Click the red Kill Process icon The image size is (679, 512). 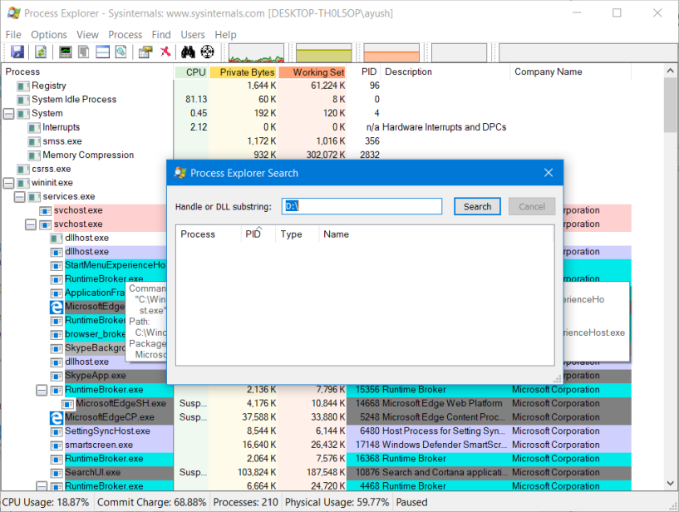pyautogui.click(x=166, y=52)
